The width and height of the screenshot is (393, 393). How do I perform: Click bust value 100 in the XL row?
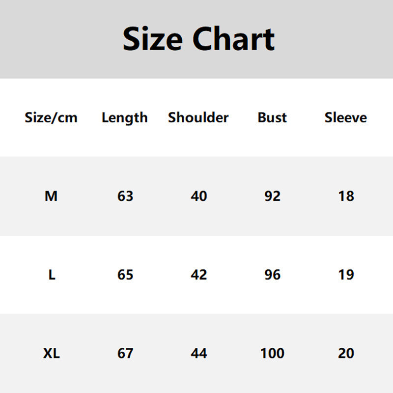tap(272, 354)
